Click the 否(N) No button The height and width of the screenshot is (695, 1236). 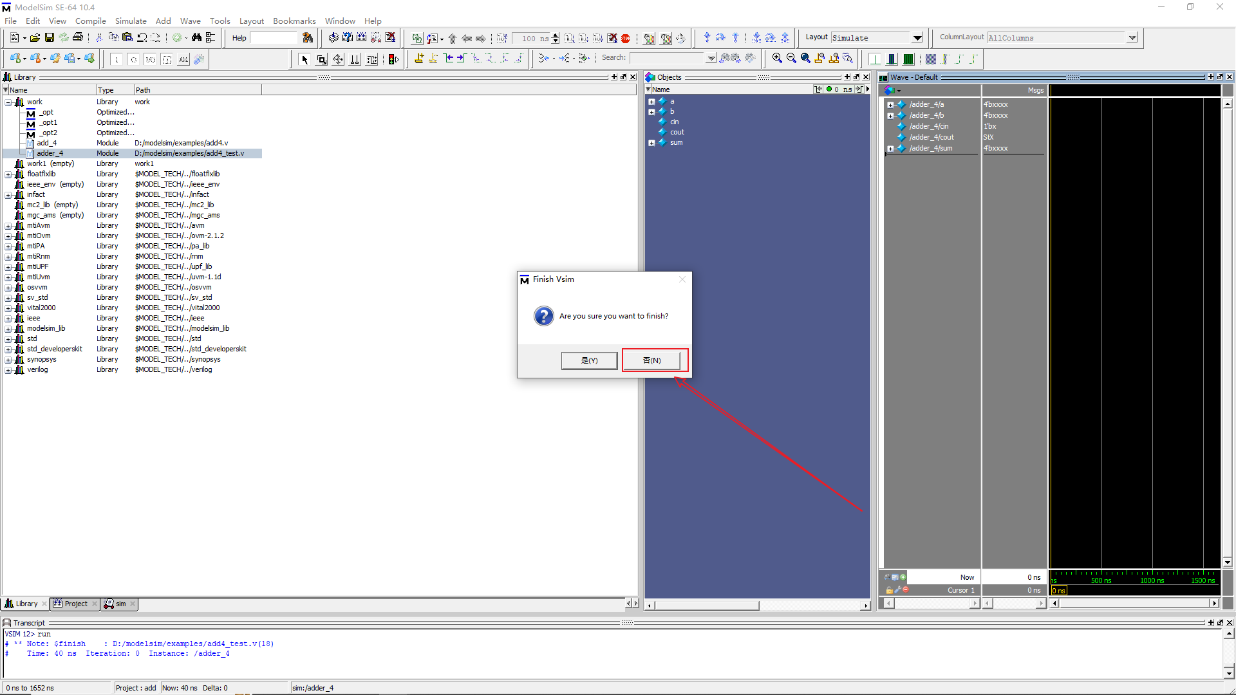pos(652,360)
